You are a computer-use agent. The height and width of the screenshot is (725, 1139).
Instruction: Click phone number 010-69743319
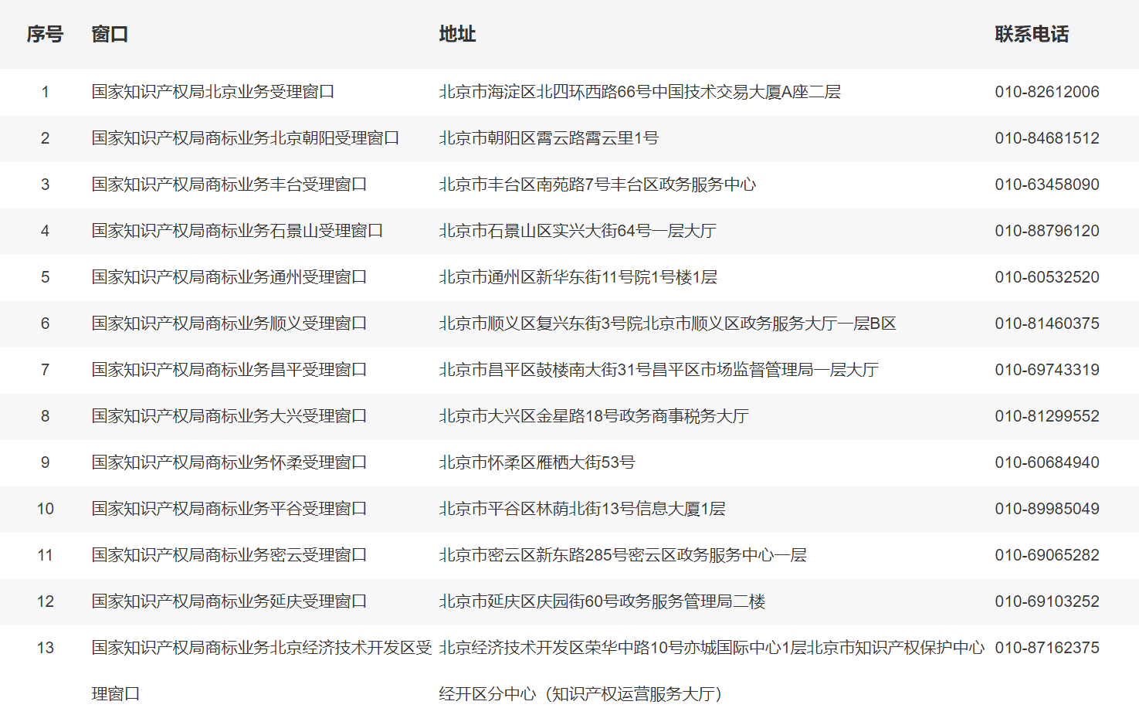click(x=1047, y=370)
